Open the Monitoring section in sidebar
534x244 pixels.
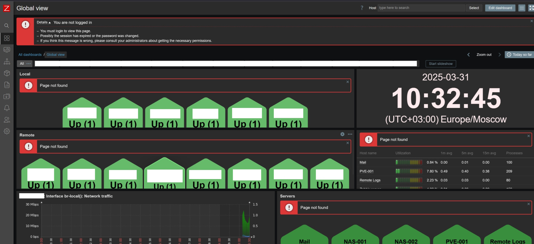click(x=7, y=50)
